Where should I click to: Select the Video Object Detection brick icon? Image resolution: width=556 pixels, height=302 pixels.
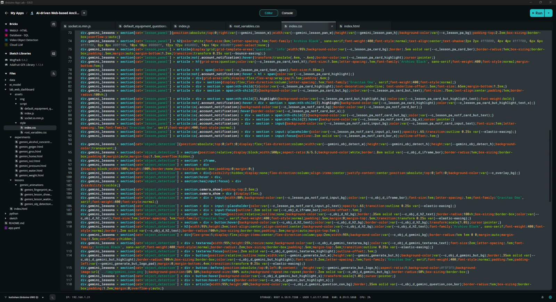point(6,40)
